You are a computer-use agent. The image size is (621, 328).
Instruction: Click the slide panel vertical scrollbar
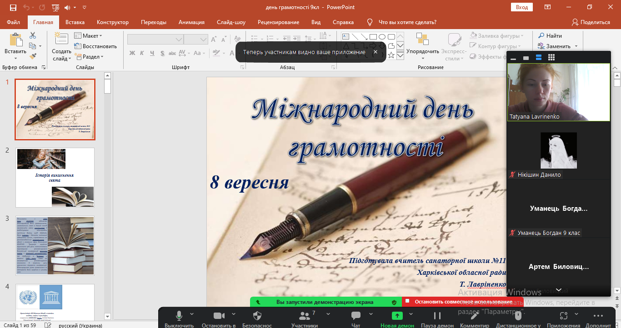(108, 196)
